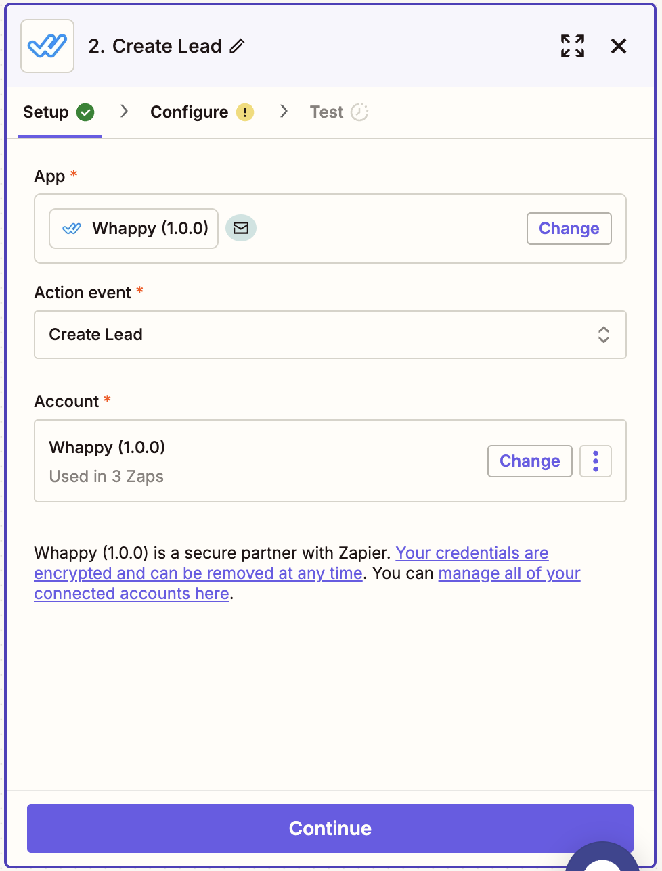Image resolution: width=662 pixels, height=871 pixels.
Task: Change the connected Whappy account
Action: (530, 461)
